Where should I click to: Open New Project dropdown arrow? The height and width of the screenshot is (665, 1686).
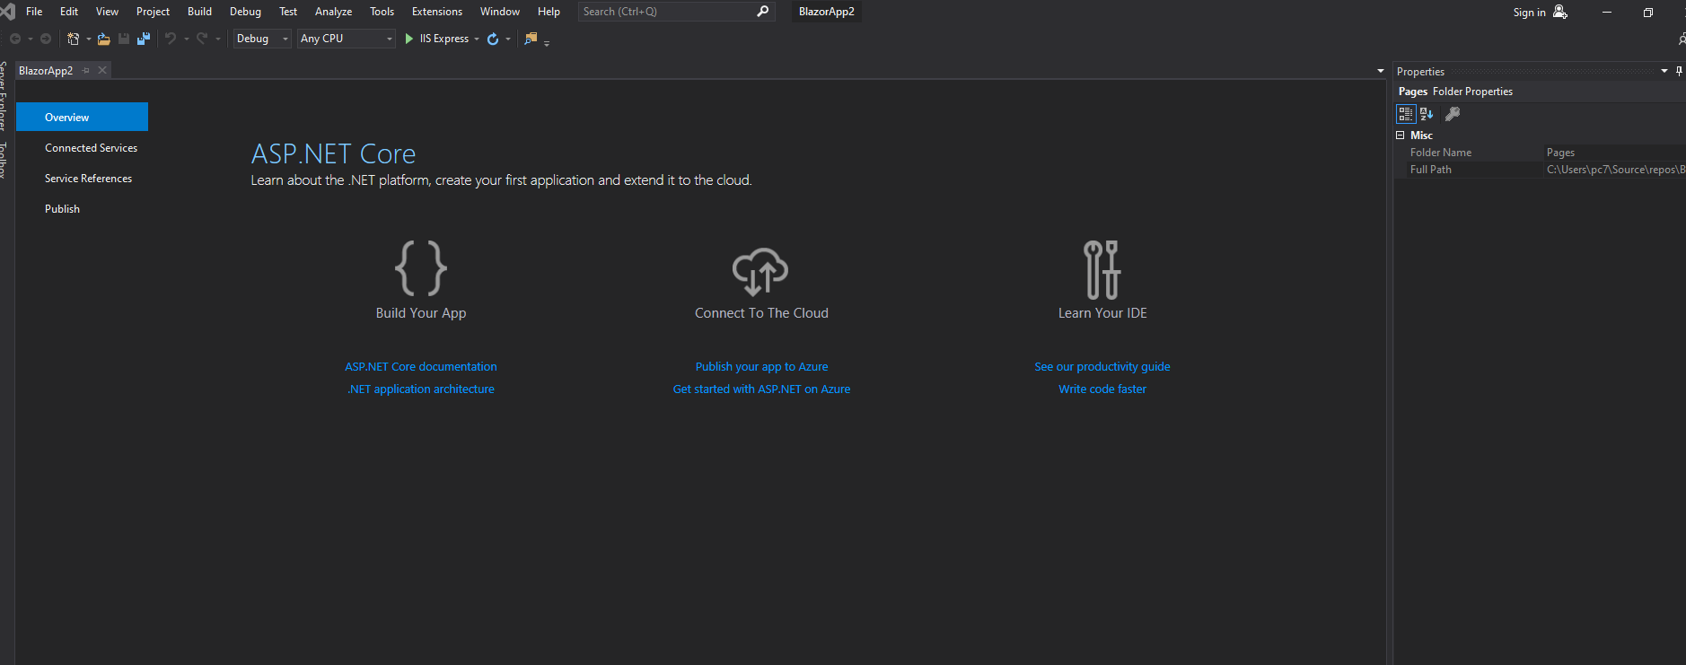click(x=88, y=39)
